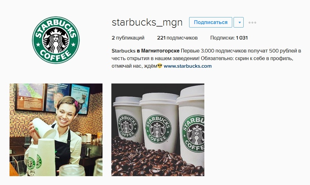The image size is (310, 185).
Task: Click the white cup the barista holds
Action: click(x=44, y=128)
